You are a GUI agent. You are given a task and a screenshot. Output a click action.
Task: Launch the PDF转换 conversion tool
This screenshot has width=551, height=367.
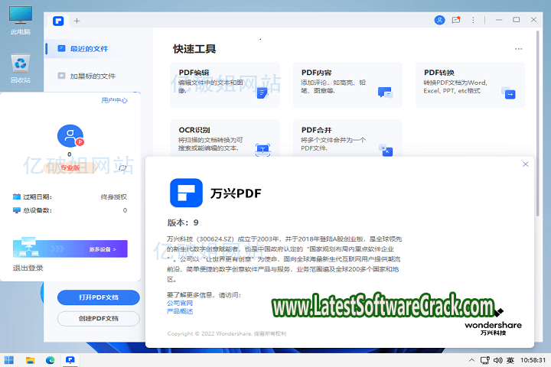(470, 85)
